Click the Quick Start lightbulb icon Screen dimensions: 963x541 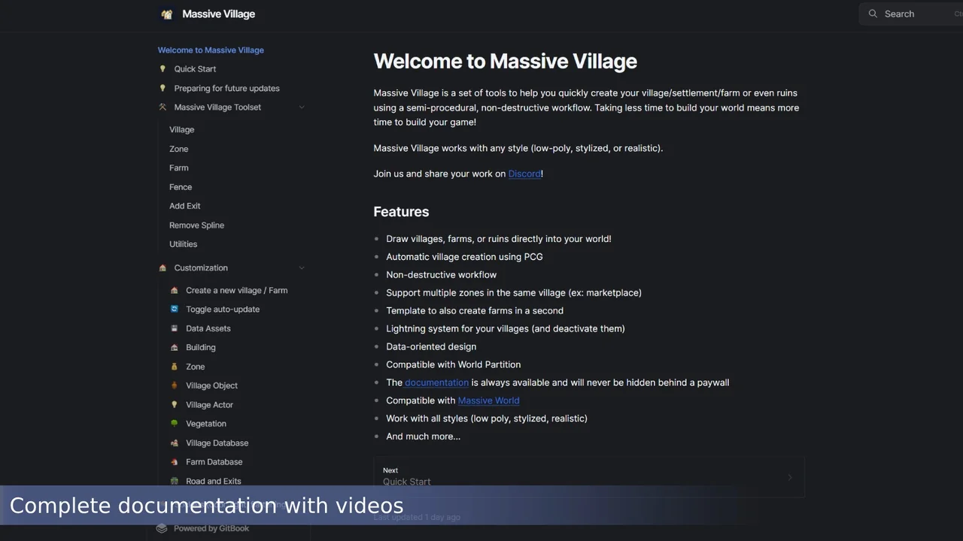(163, 69)
